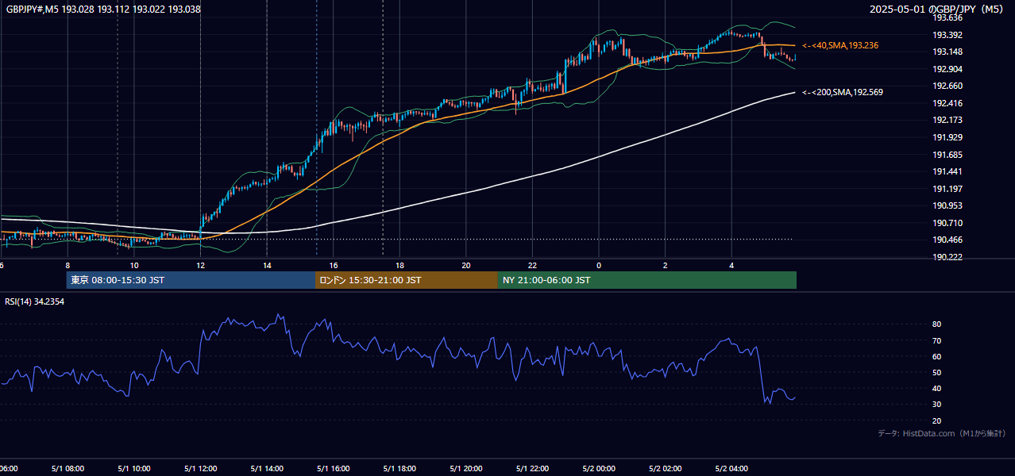
Task: Click price axis value 193.148
Action: (x=947, y=52)
